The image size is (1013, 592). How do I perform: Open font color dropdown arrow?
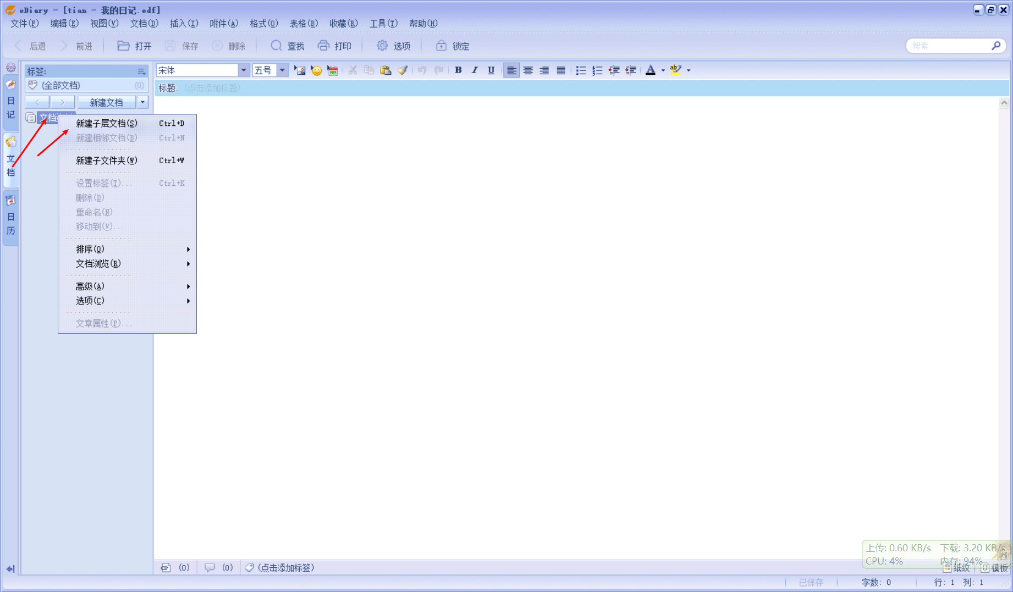(663, 70)
